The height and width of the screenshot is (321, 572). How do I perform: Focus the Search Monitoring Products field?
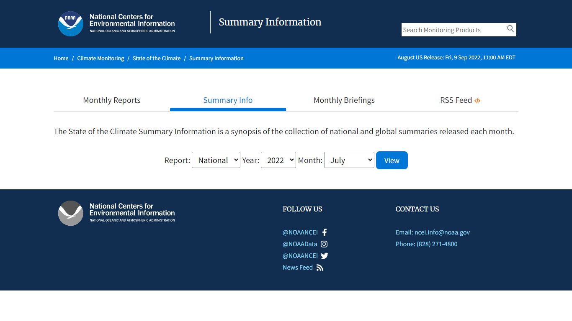coord(453,30)
